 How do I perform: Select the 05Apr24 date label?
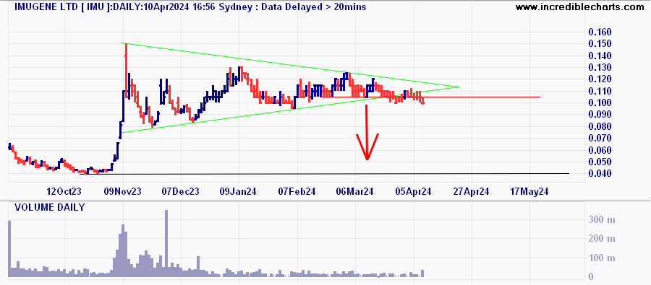pyautogui.click(x=413, y=192)
